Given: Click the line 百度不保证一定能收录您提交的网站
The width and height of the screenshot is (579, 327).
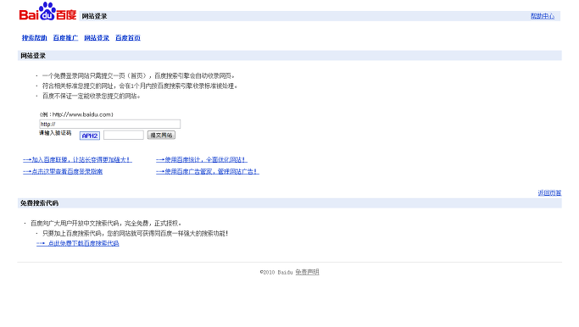Looking at the screenshot, I should pos(92,97).
